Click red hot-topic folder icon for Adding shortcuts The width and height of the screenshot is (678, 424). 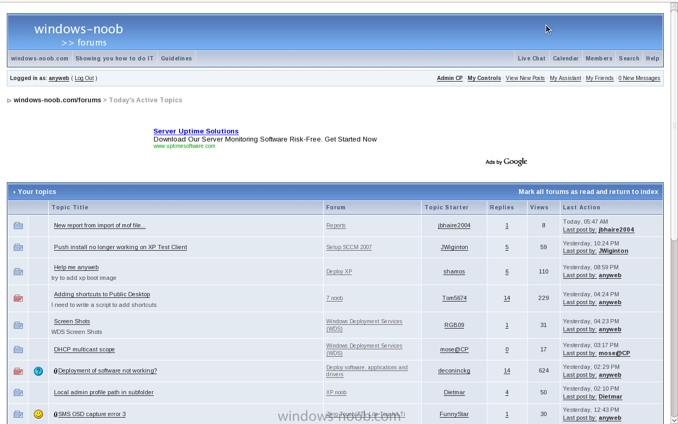[x=18, y=298]
